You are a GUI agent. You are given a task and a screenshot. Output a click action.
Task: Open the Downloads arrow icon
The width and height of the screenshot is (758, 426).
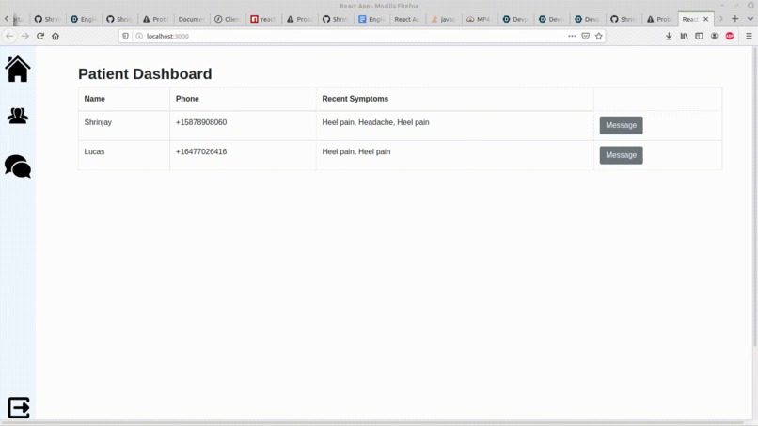tap(669, 36)
